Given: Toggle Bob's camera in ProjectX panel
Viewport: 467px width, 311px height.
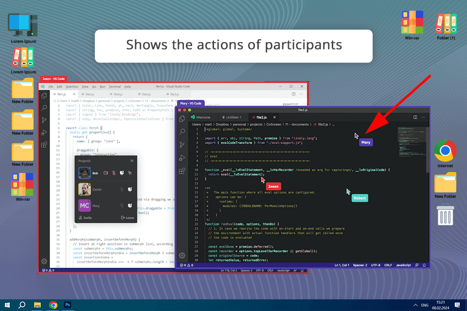Looking at the screenshot, I should point(106,173).
